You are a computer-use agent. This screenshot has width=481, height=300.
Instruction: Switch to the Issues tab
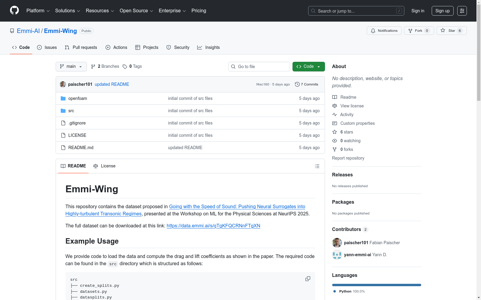(47, 47)
